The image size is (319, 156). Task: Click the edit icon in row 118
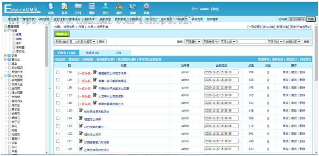[x=95, y=87]
